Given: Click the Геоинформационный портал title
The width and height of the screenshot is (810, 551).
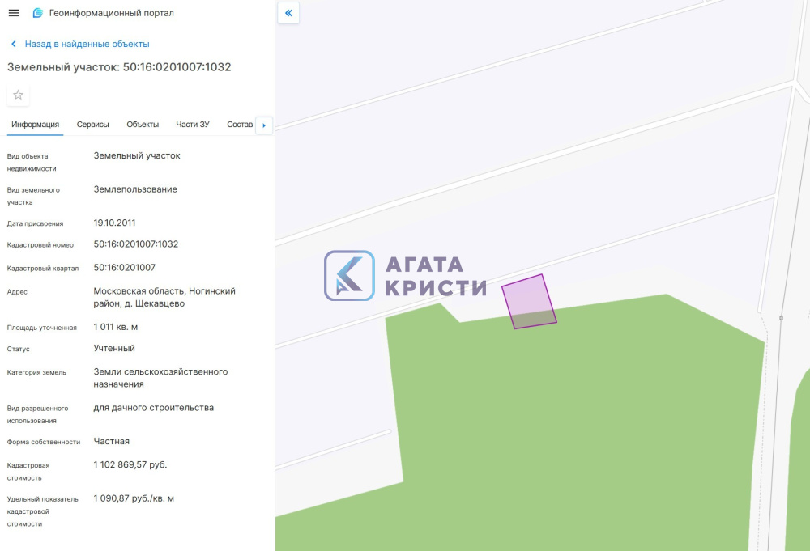Looking at the screenshot, I should click(111, 13).
